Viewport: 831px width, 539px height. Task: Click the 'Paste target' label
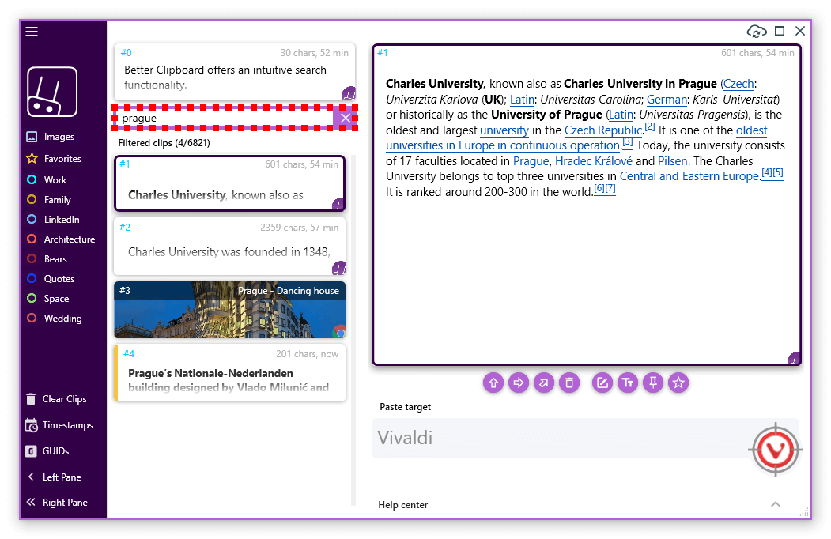(x=405, y=407)
